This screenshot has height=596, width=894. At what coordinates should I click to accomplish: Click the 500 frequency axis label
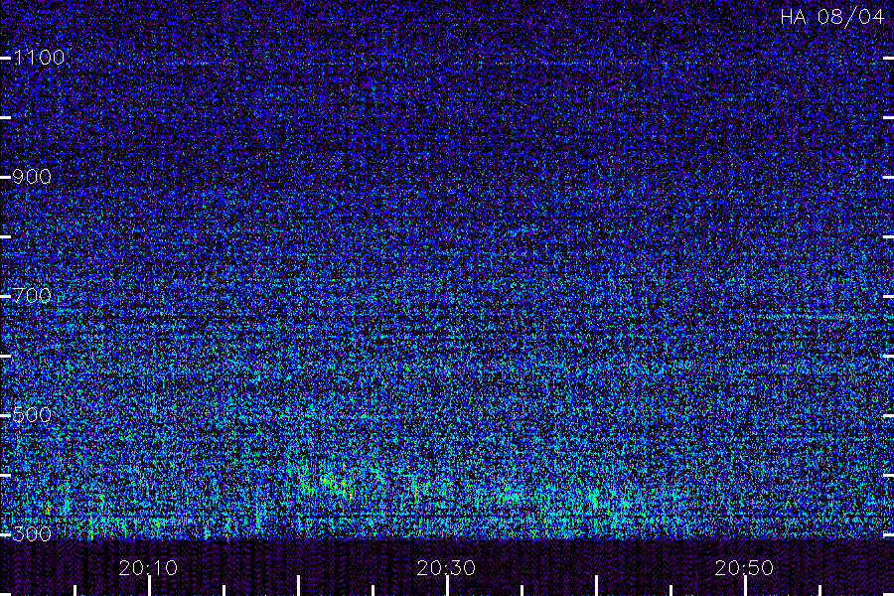tap(32, 415)
